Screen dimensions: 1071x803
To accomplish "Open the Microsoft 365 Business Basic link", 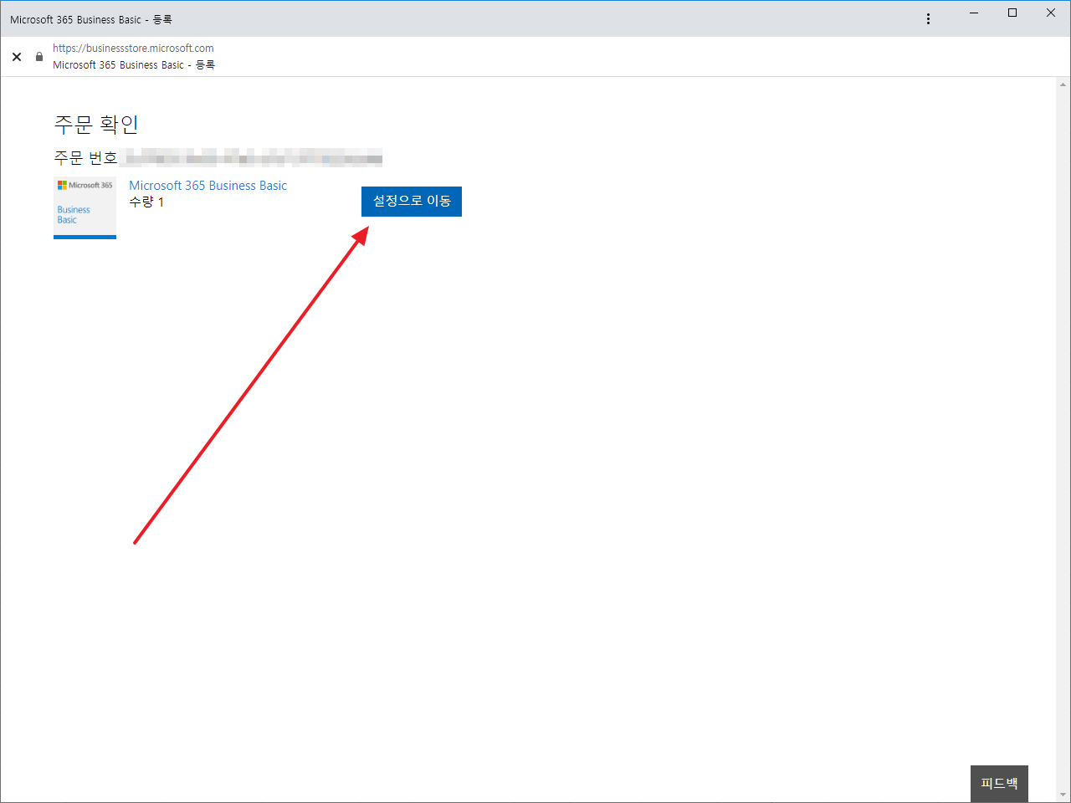I will [x=208, y=186].
